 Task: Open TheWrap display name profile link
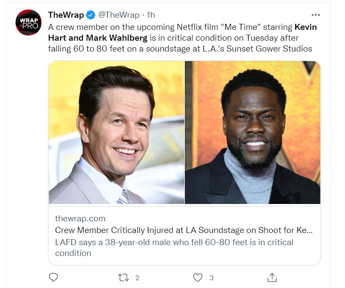(x=66, y=15)
